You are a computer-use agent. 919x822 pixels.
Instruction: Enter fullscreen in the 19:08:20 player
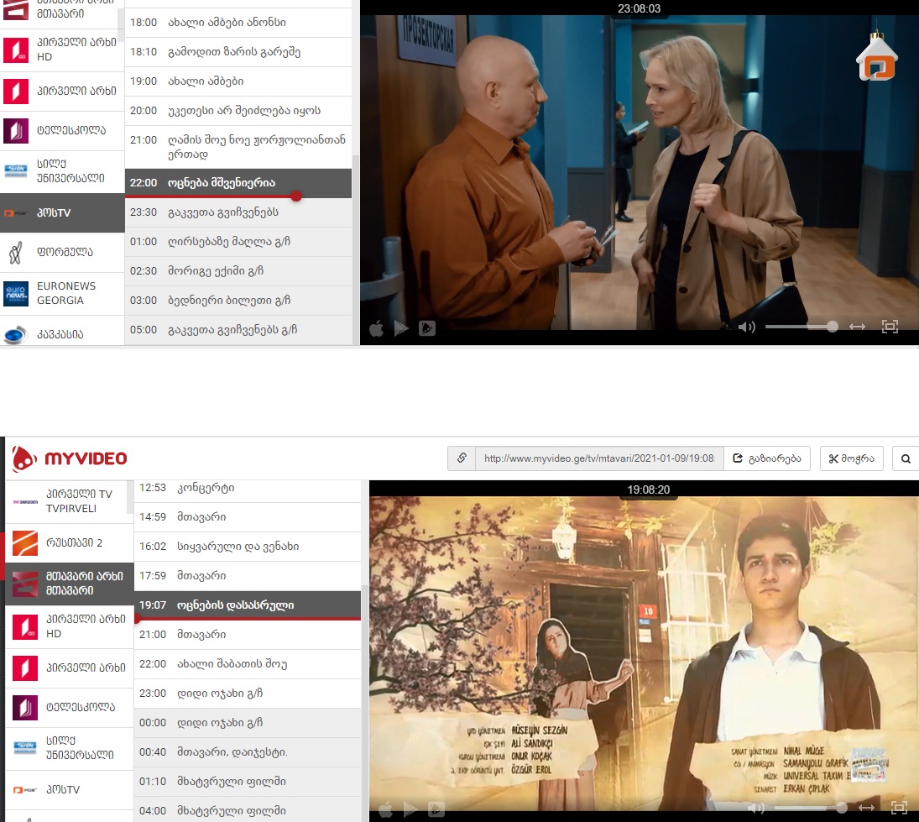(x=899, y=808)
